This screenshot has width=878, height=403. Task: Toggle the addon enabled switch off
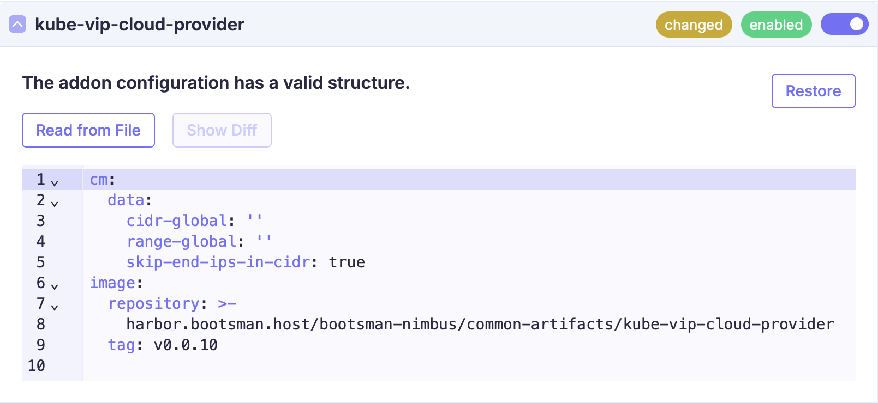click(x=844, y=25)
